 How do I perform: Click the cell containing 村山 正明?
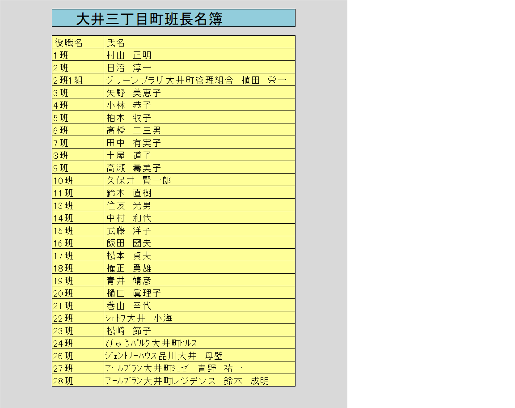[x=199, y=55]
